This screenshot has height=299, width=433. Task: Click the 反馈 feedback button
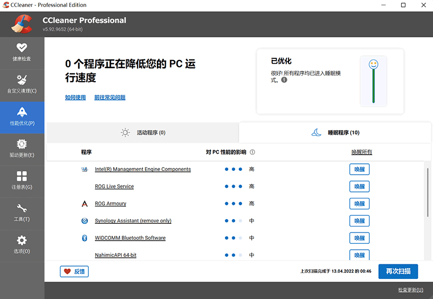(x=74, y=271)
